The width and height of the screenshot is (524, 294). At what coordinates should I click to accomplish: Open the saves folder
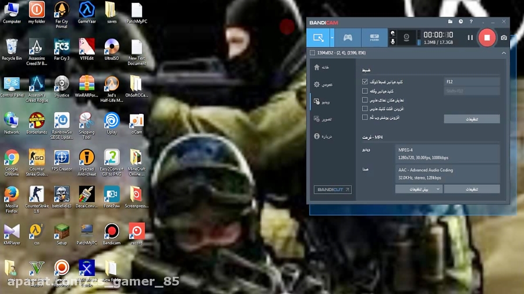[112, 13]
